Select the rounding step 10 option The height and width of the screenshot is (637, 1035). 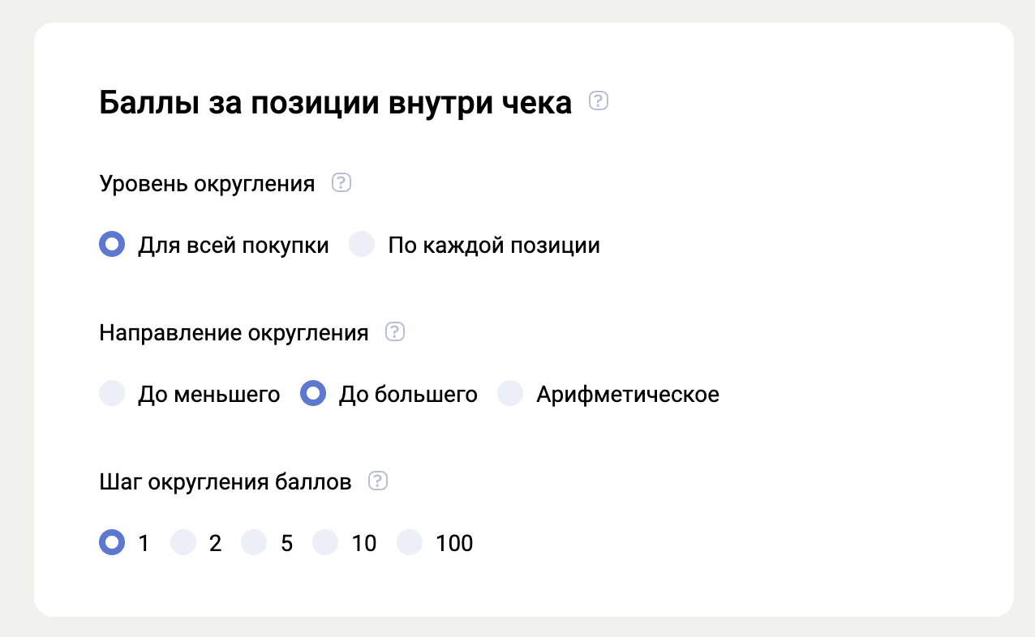coord(326,542)
